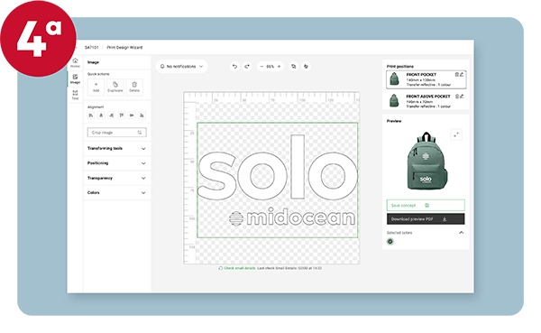Viewport: 541px width, 333px height.
Task: Zoom out with the minus button
Action: click(x=261, y=66)
